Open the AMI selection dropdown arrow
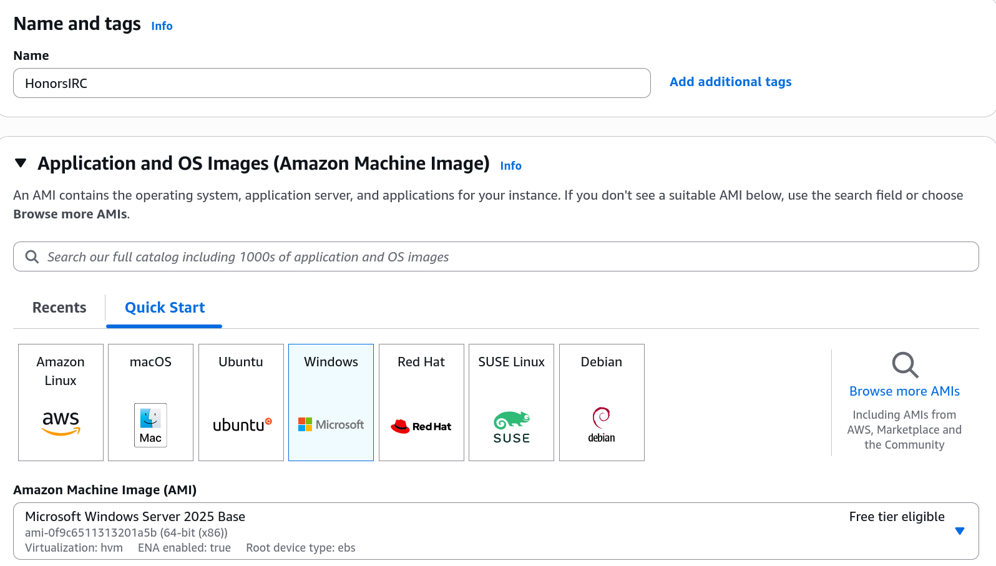This screenshot has width=996, height=566. tap(959, 531)
